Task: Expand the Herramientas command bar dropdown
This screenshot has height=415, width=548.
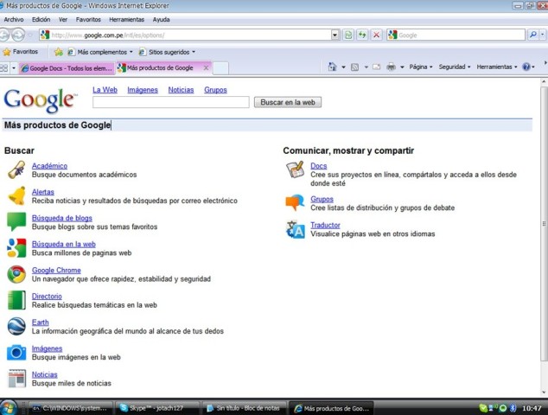Action: click(515, 67)
